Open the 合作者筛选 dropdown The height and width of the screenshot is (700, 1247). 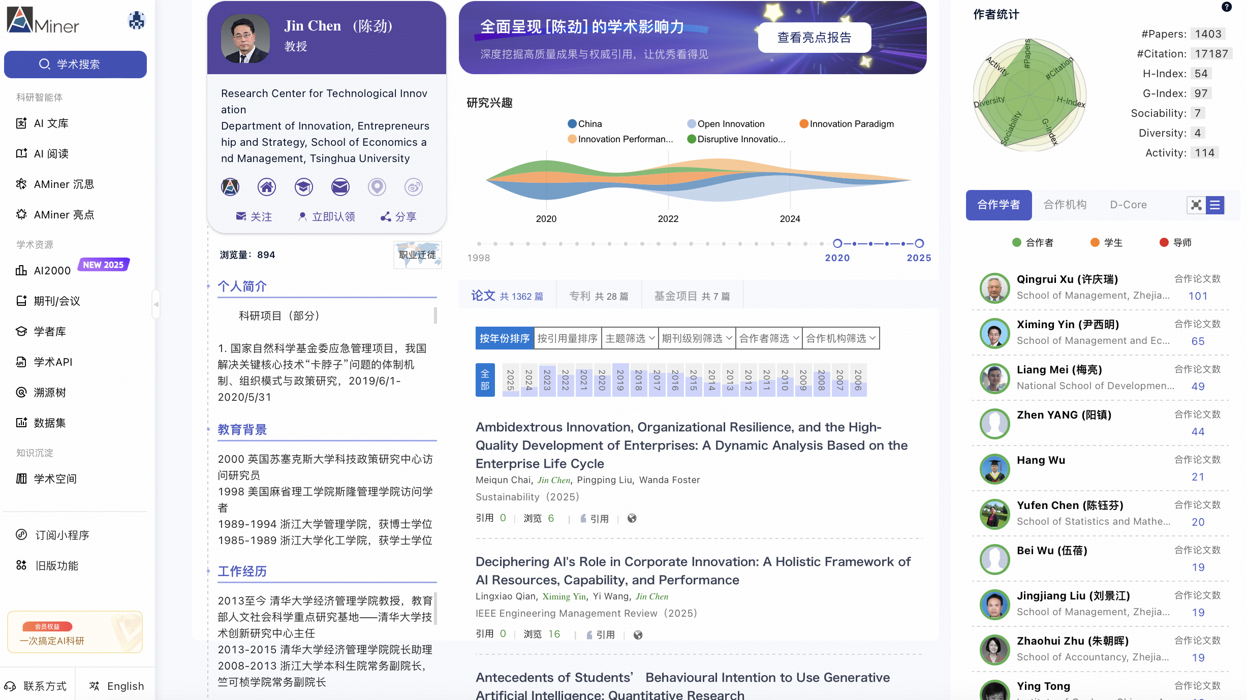click(768, 338)
